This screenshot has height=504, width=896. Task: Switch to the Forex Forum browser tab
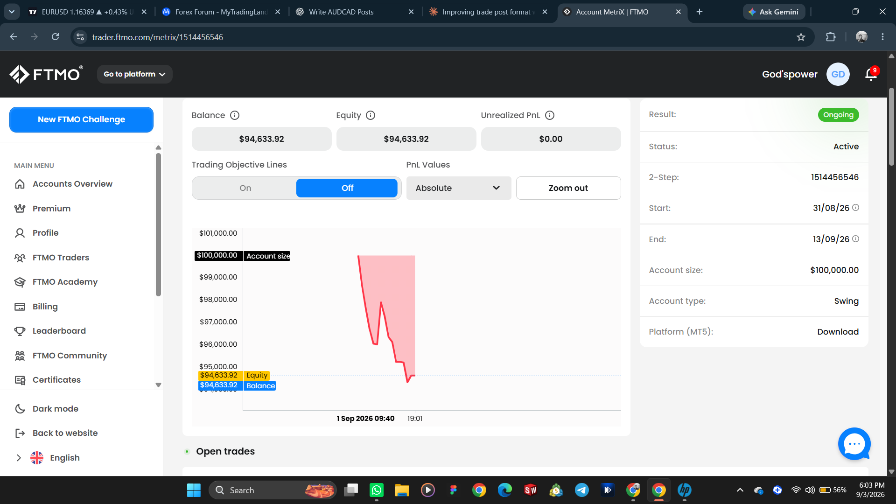coord(221,12)
